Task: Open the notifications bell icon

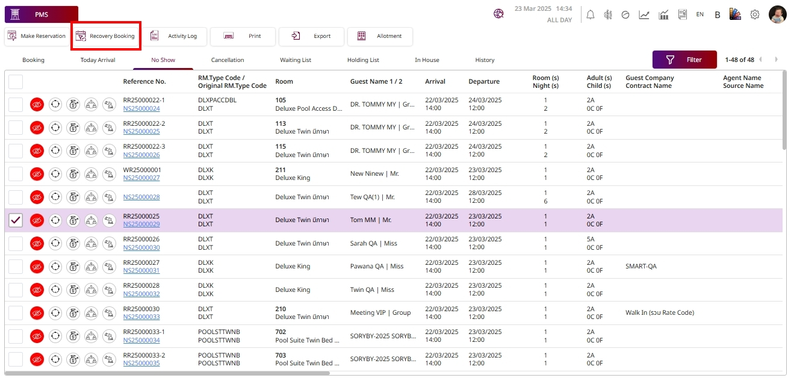Action: [590, 14]
